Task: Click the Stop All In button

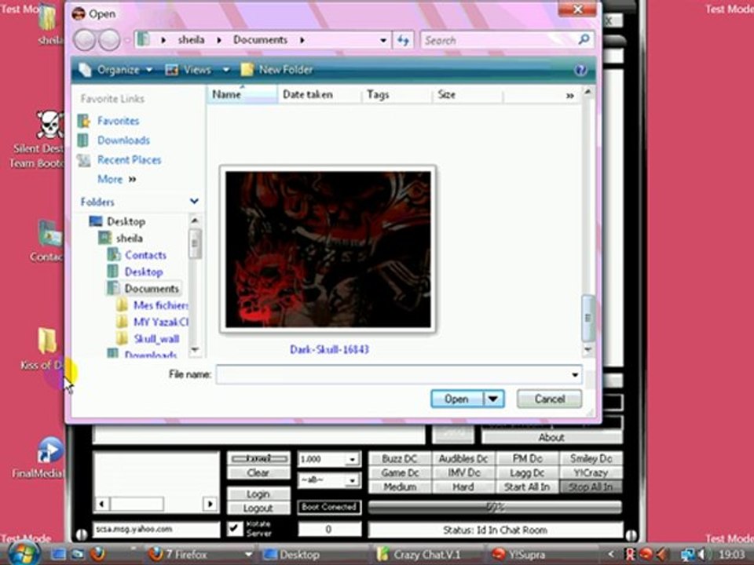Action: pyautogui.click(x=591, y=487)
